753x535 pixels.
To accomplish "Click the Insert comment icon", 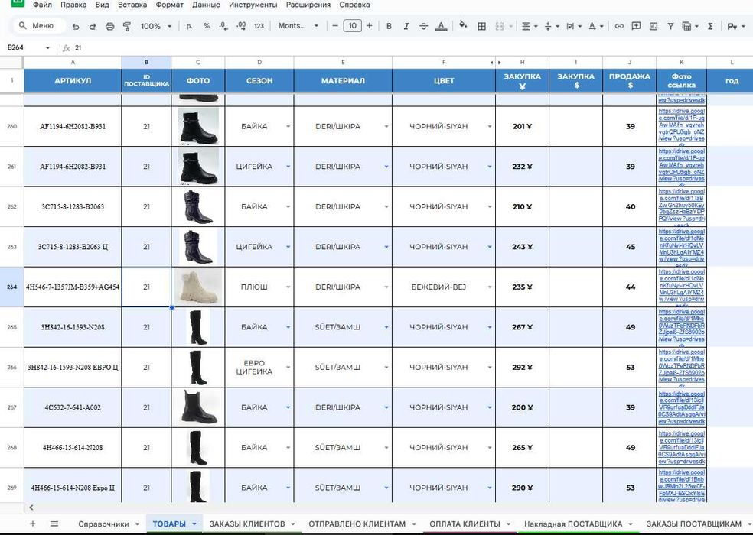I will pyautogui.click(x=636, y=27).
